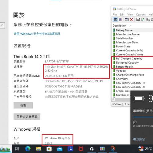Click the green refresh toolbar icon
Screen dimensions: 153x153
click(x=143, y=19)
